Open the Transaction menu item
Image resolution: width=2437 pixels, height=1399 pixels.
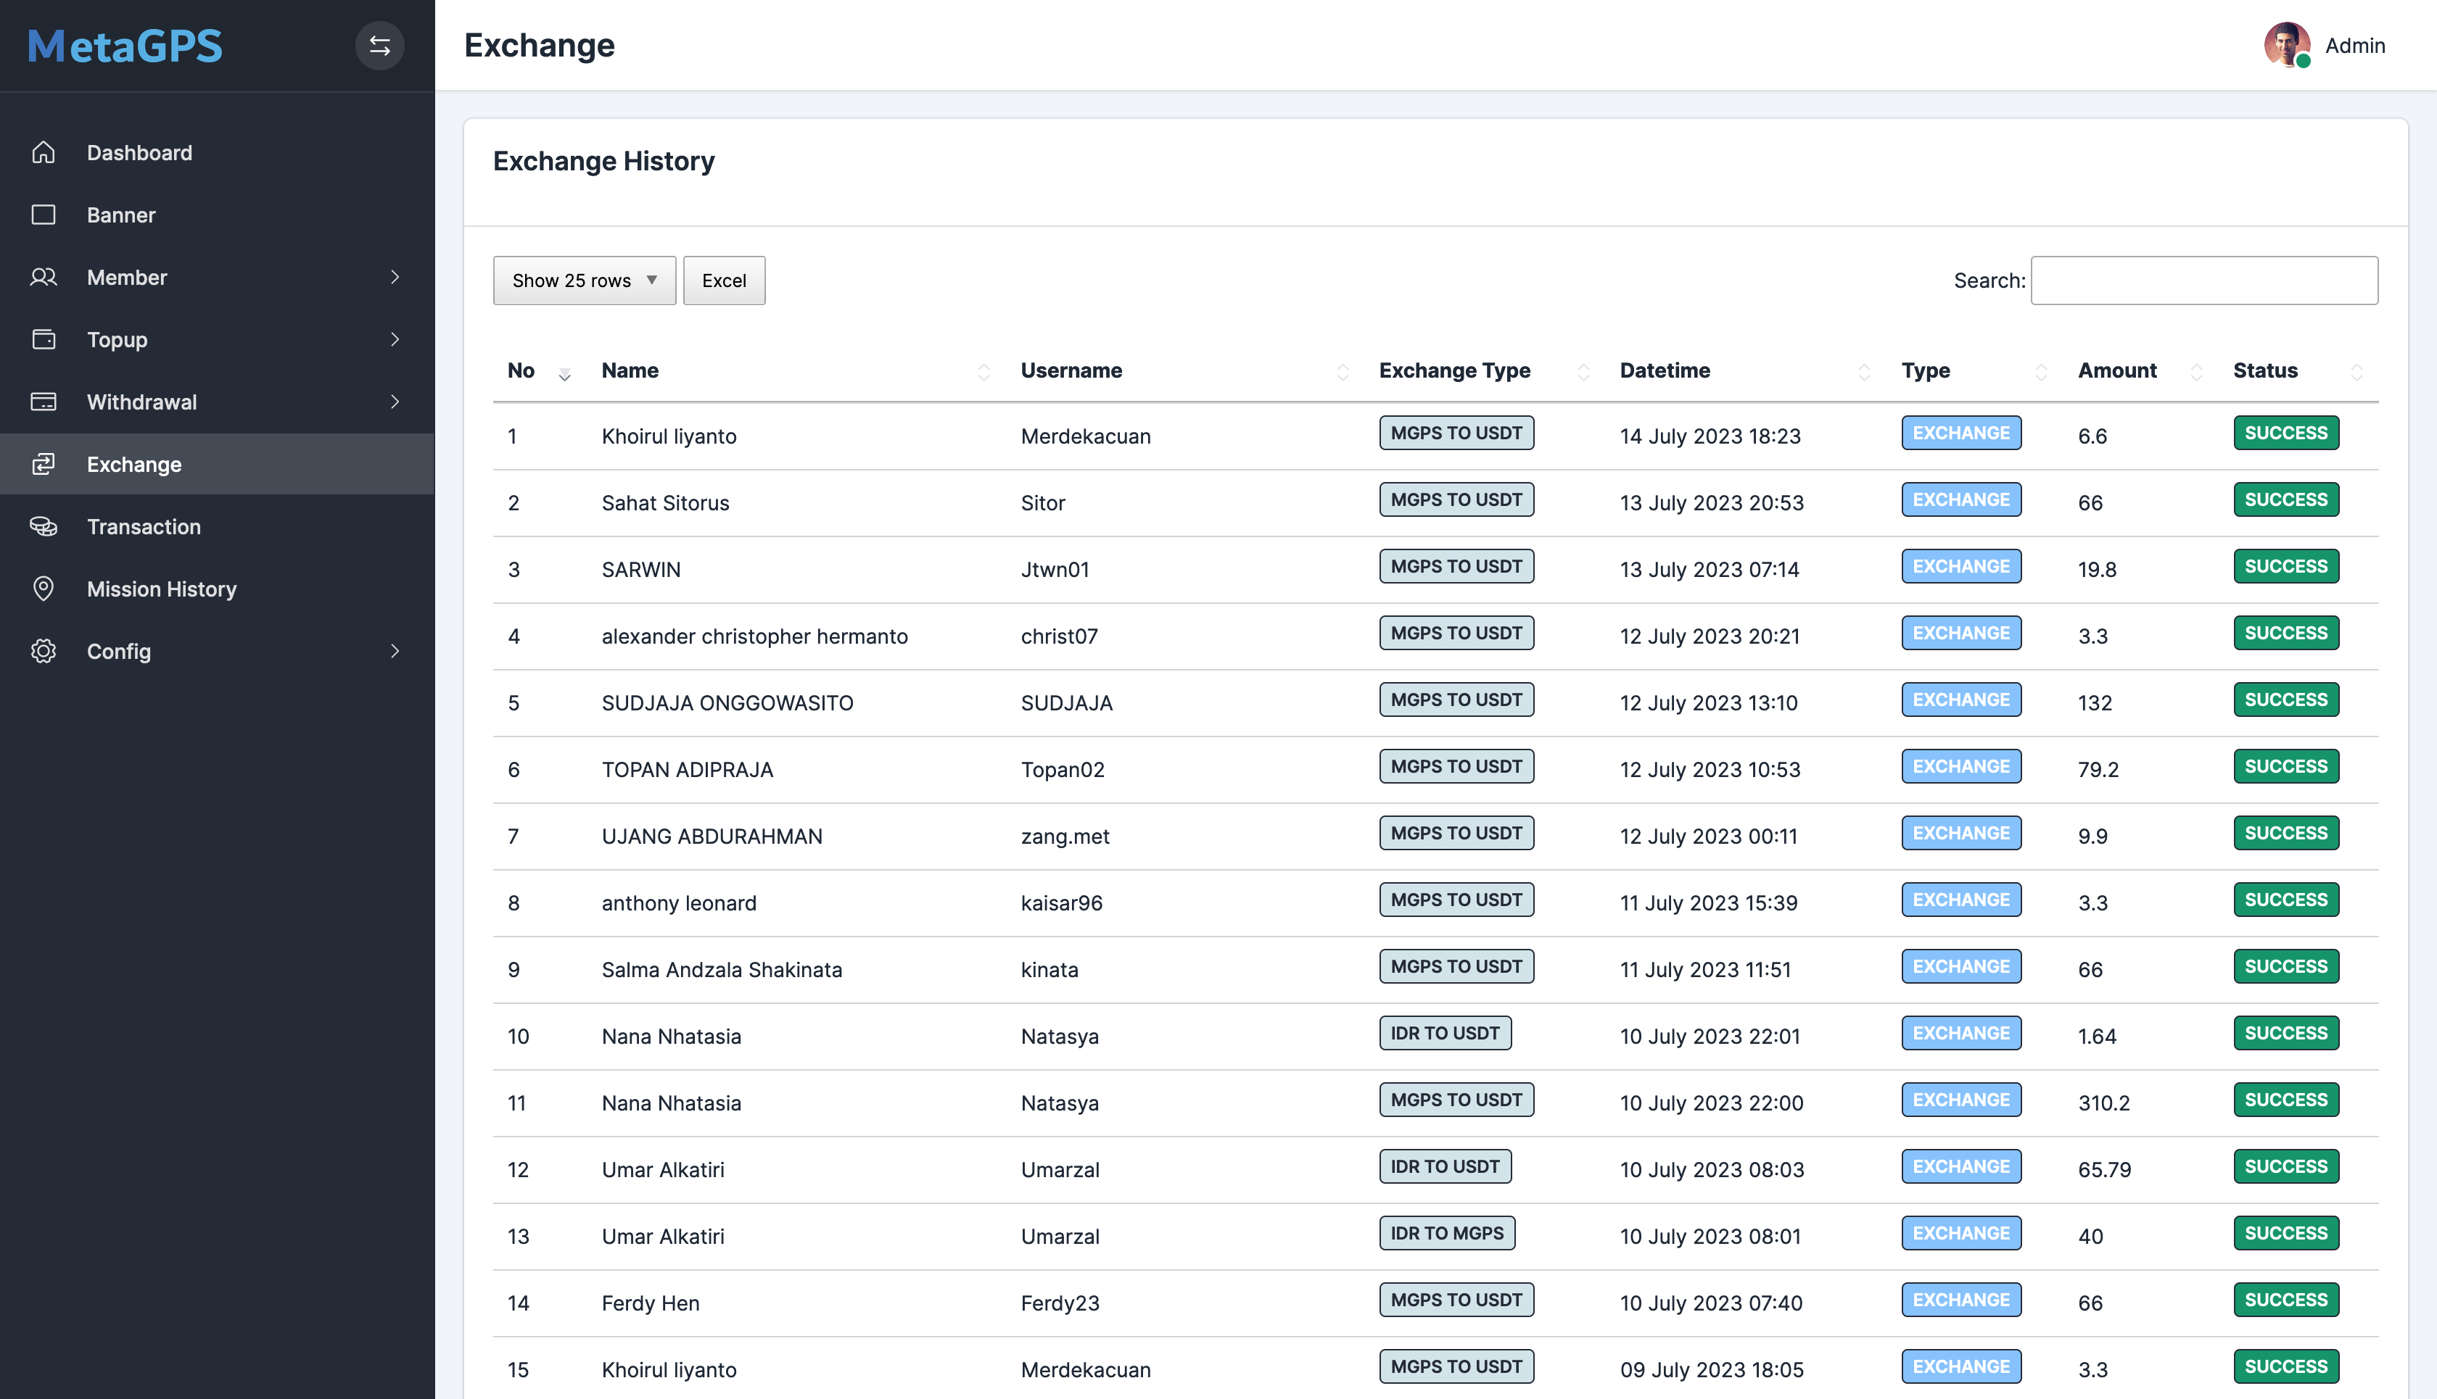(218, 526)
